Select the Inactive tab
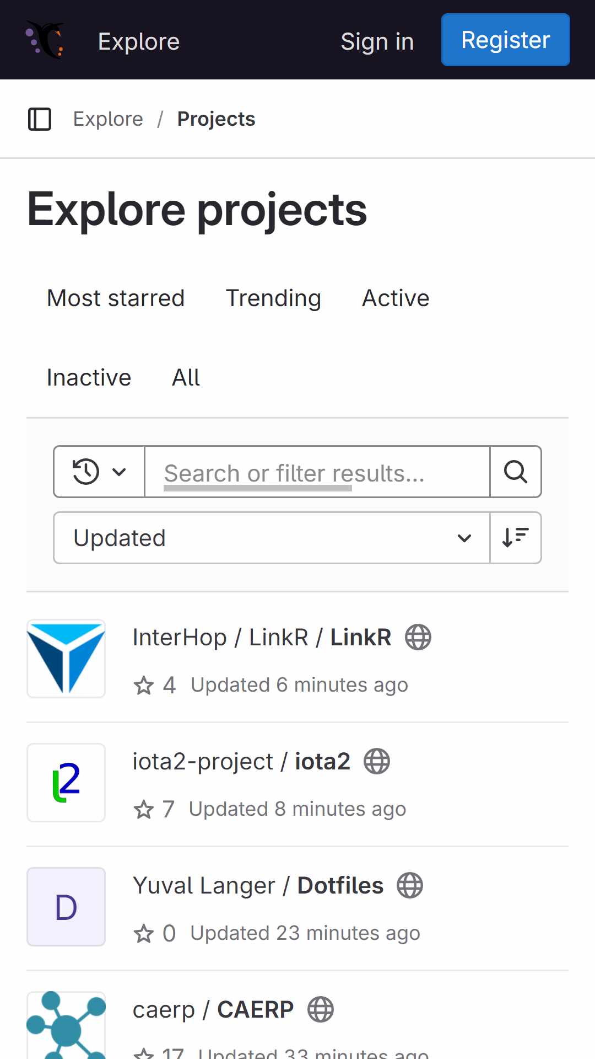The height and width of the screenshot is (1059, 595). 89,378
